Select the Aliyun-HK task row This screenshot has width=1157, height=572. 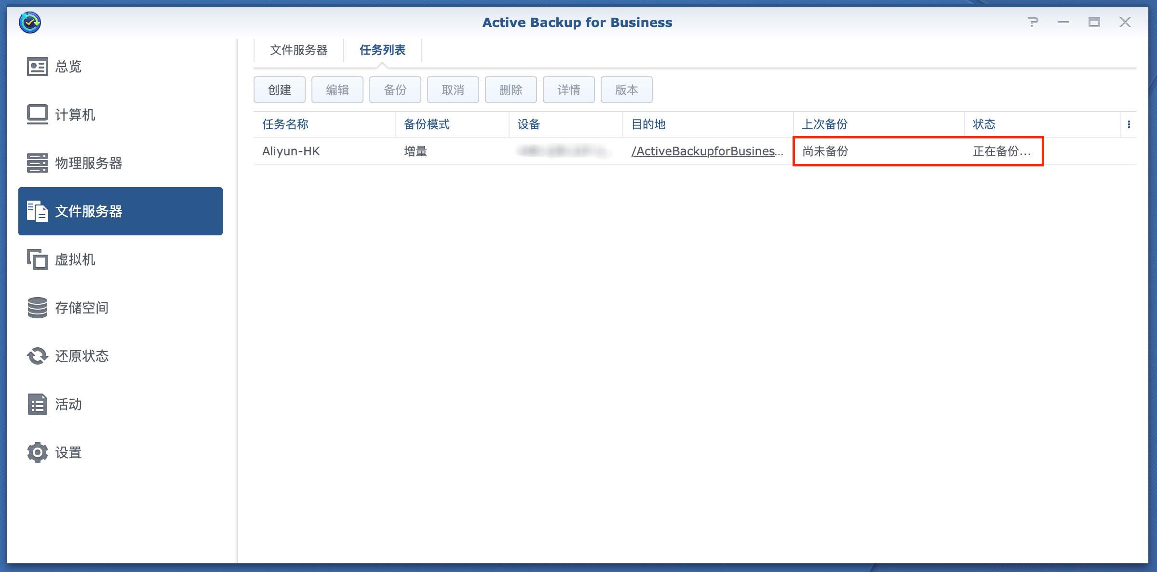pos(291,151)
